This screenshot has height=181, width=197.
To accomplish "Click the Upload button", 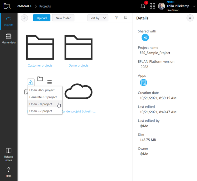I will [x=42, y=18].
